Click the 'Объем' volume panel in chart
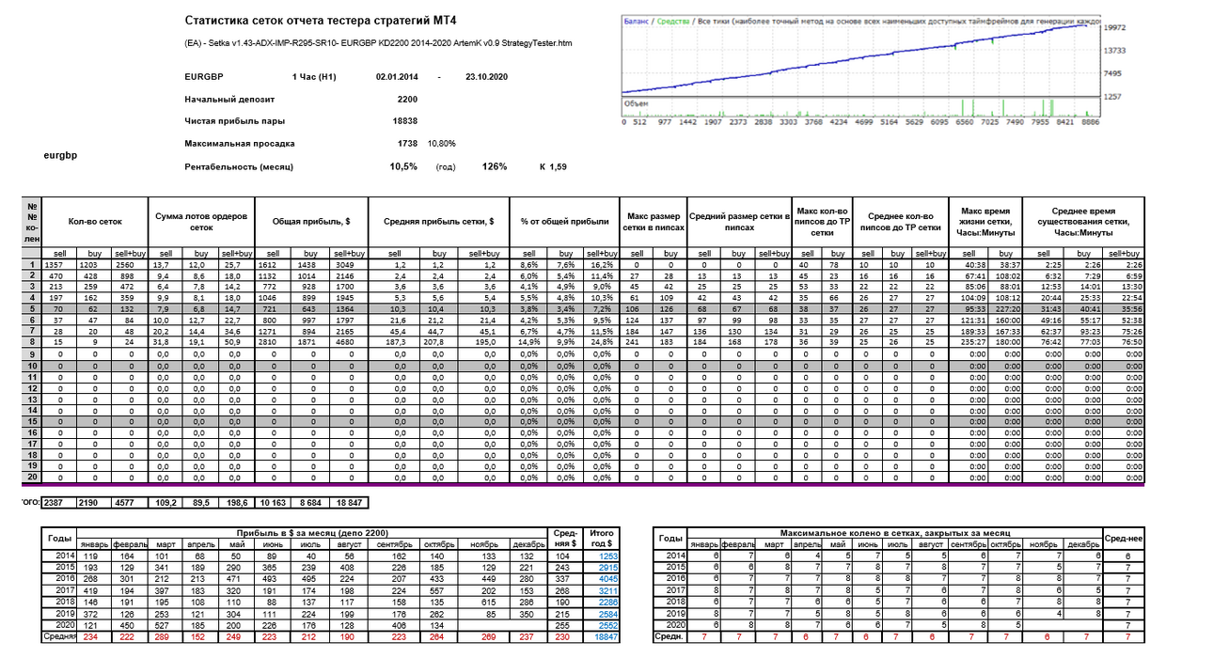This screenshot has width=1213, height=658. (x=862, y=107)
